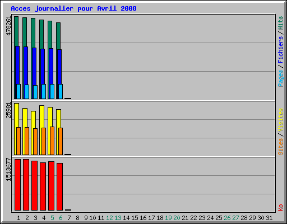Image resolution: width=287 pixels, height=224 pixels.
Task: Click the red Ko bar for day 6
Action: pos(59,186)
